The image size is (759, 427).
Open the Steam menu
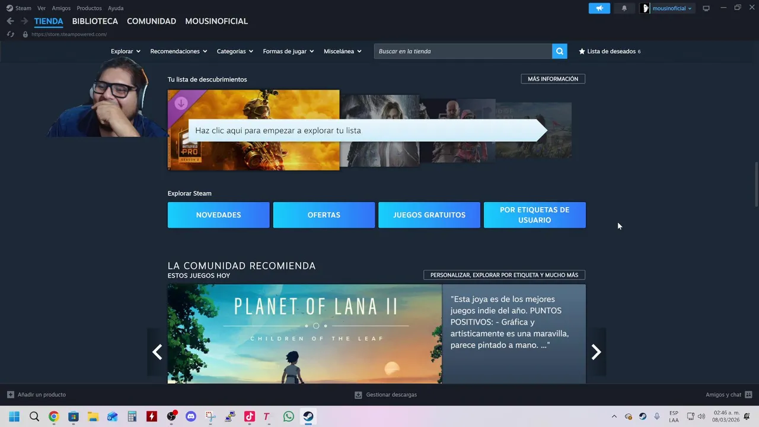point(23,8)
